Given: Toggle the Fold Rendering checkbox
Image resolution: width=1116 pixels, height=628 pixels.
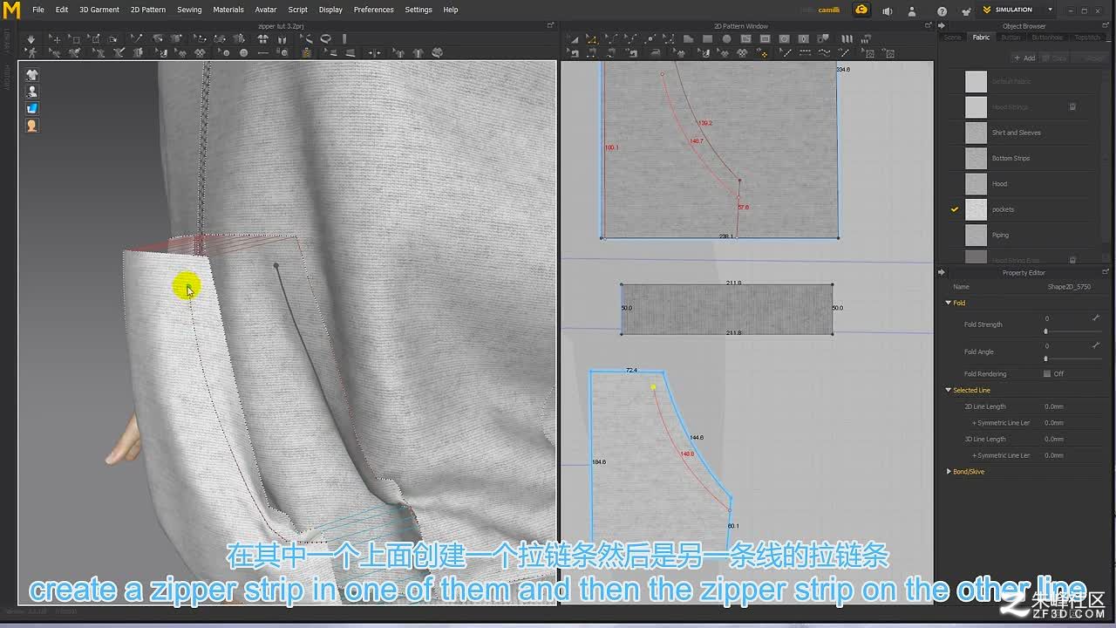Looking at the screenshot, I should pyautogui.click(x=1047, y=373).
